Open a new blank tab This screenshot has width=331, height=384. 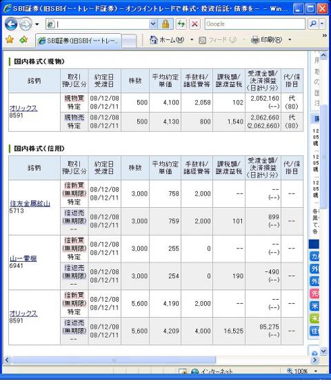(129, 41)
